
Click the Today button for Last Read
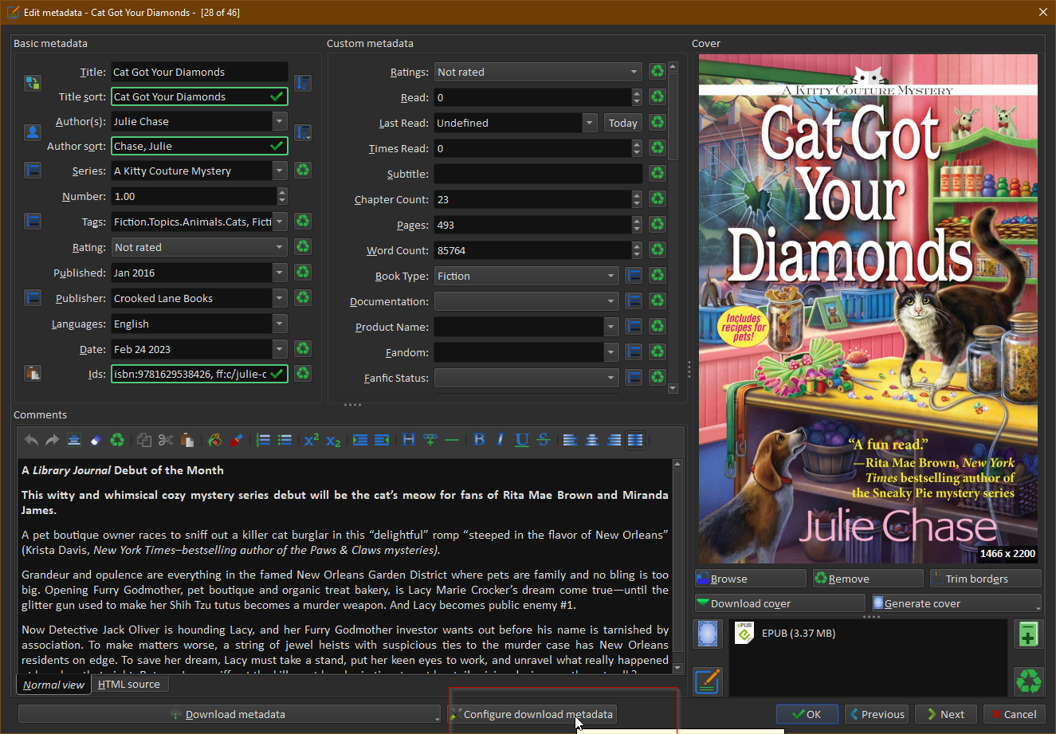[622, 123]
